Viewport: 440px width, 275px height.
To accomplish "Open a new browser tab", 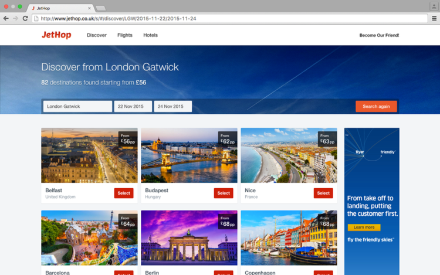I will (x=100, y=8).
